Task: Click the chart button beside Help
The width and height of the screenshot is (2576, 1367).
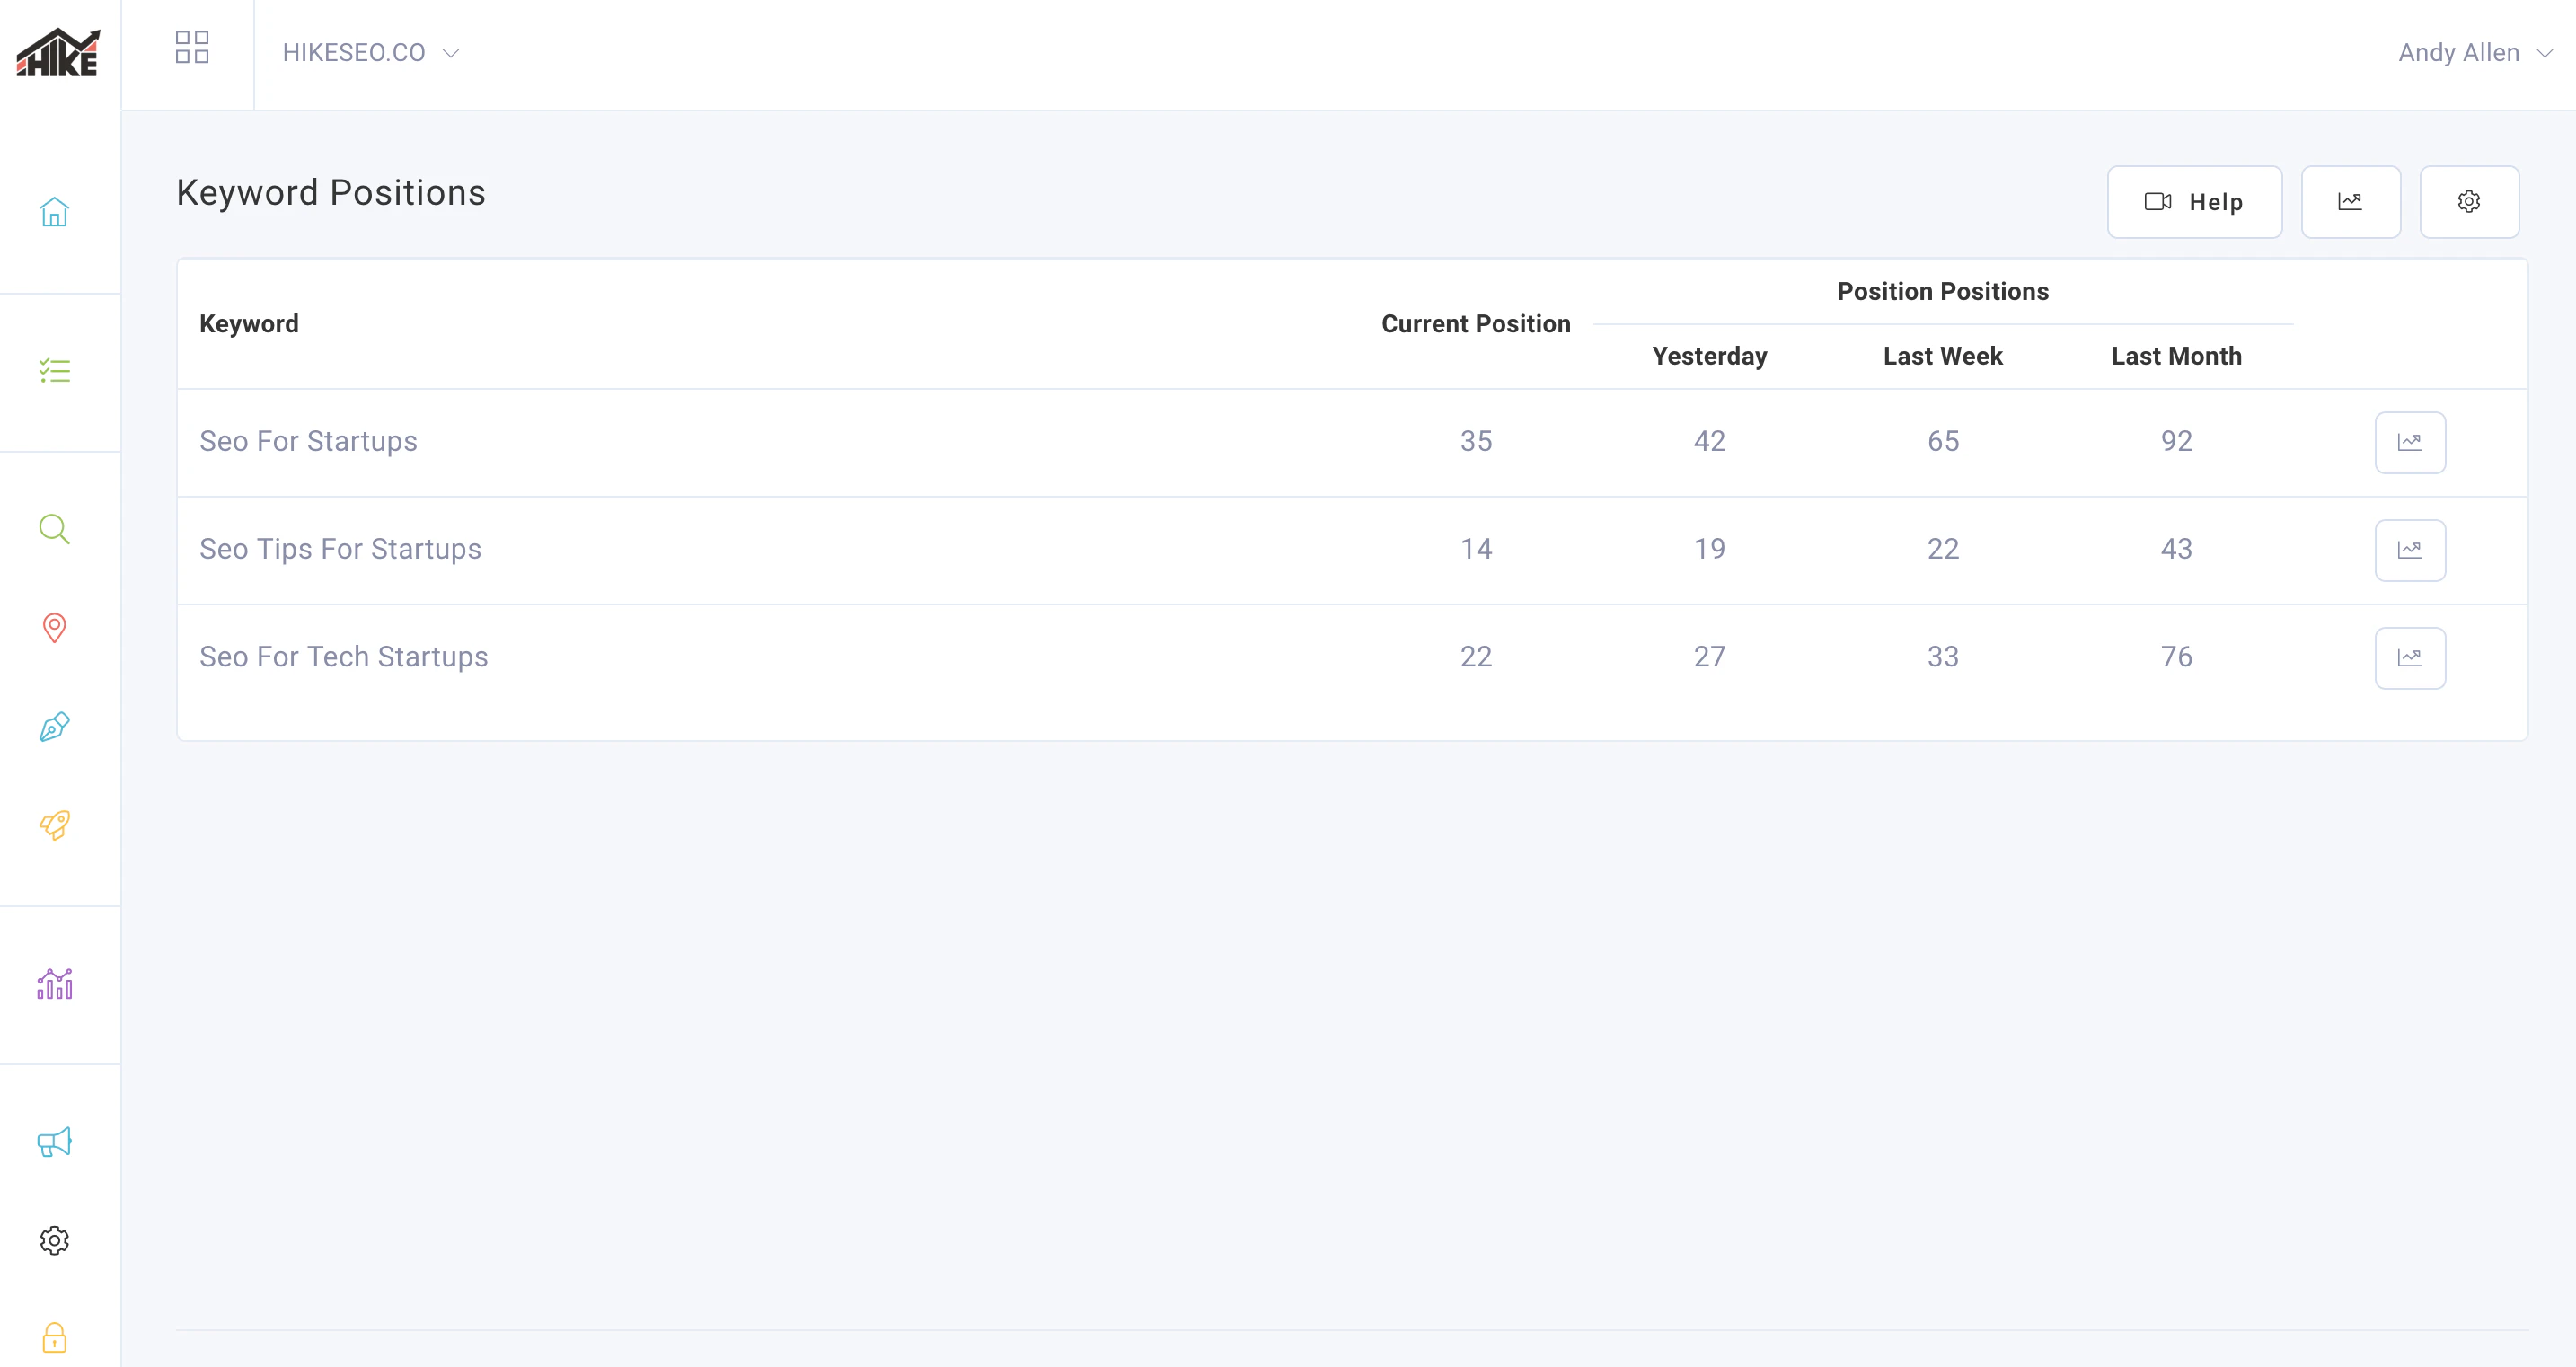Action: pos(2350,202)
